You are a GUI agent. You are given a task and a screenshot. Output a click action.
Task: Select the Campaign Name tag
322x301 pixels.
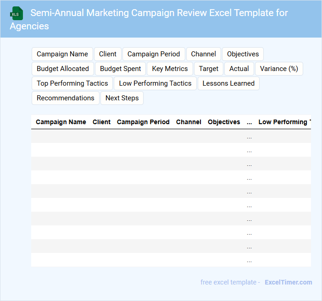(62, 54)
